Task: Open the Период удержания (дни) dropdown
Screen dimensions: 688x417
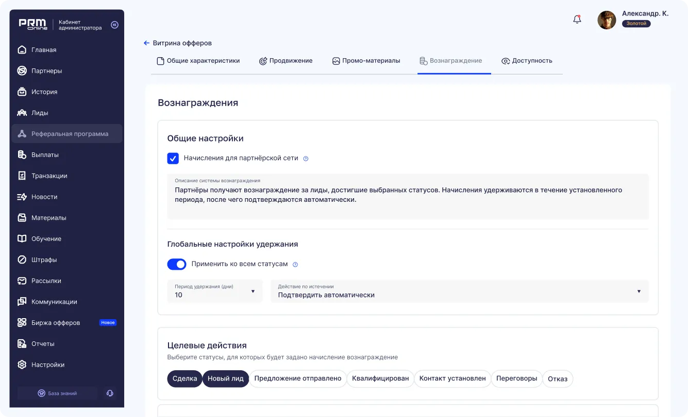Action: [x=215, y=291]
